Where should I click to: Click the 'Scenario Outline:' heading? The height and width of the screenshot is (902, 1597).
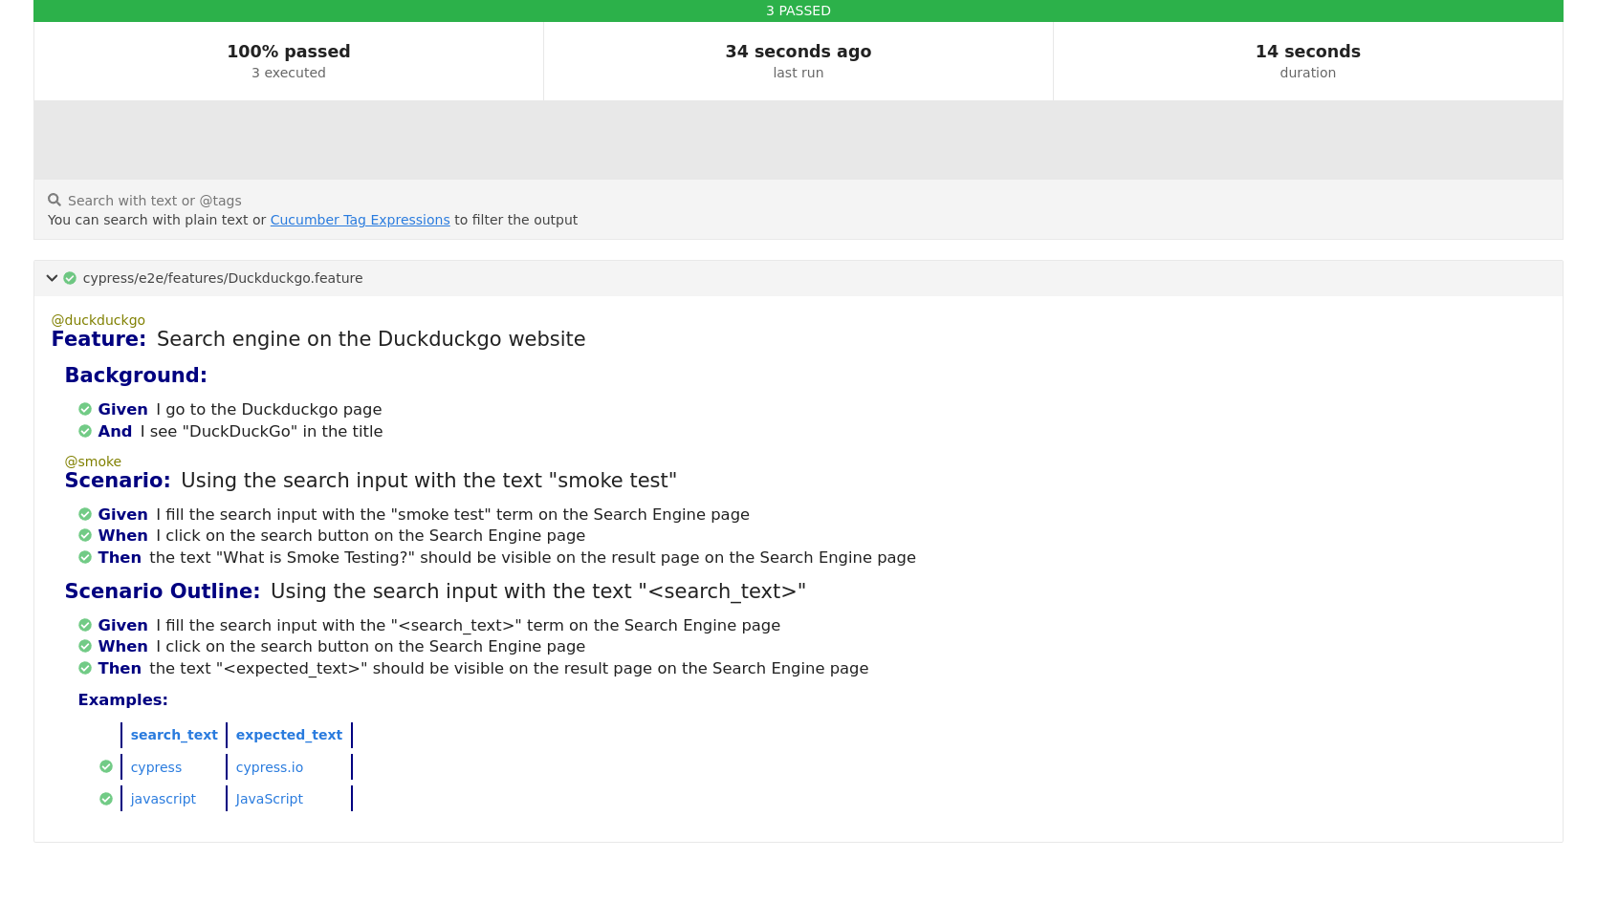click(x=163, y=591)
